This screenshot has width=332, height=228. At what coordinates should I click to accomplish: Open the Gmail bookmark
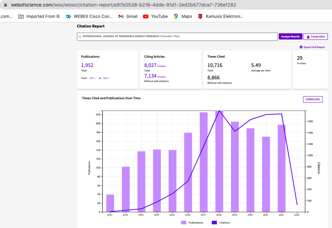pyautogui.click(x=128, y=16)
